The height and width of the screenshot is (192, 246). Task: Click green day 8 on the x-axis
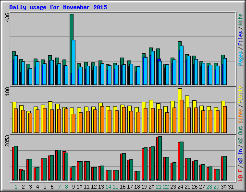point(66,187)
